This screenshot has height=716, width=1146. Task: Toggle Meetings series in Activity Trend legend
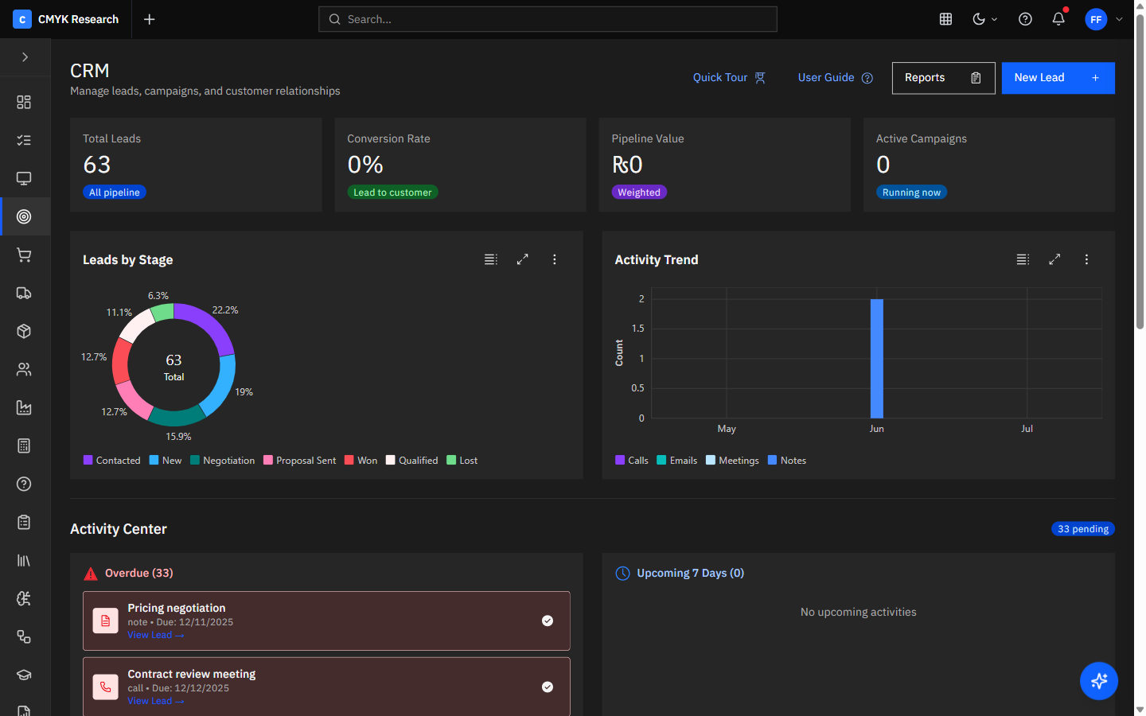point(733,461)
